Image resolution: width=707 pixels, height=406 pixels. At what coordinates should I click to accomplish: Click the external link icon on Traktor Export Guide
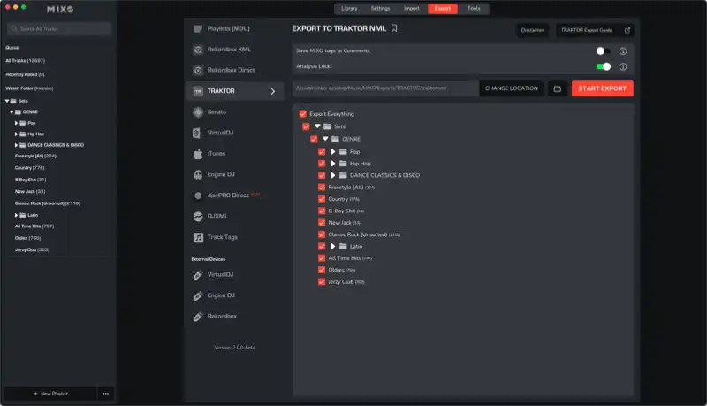627,30
